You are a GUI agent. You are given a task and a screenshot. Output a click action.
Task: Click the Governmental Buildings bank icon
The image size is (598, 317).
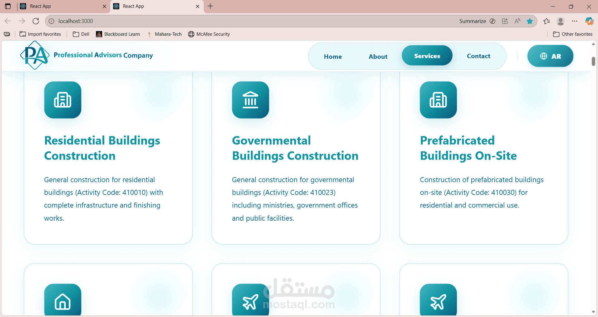click(x=250, y=100)
